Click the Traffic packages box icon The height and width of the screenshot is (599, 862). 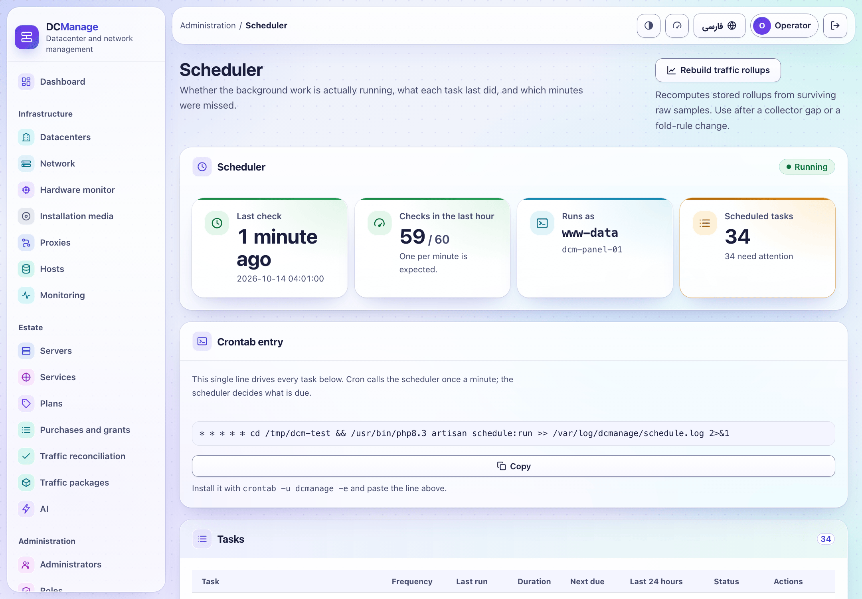[x=26, y=482]
